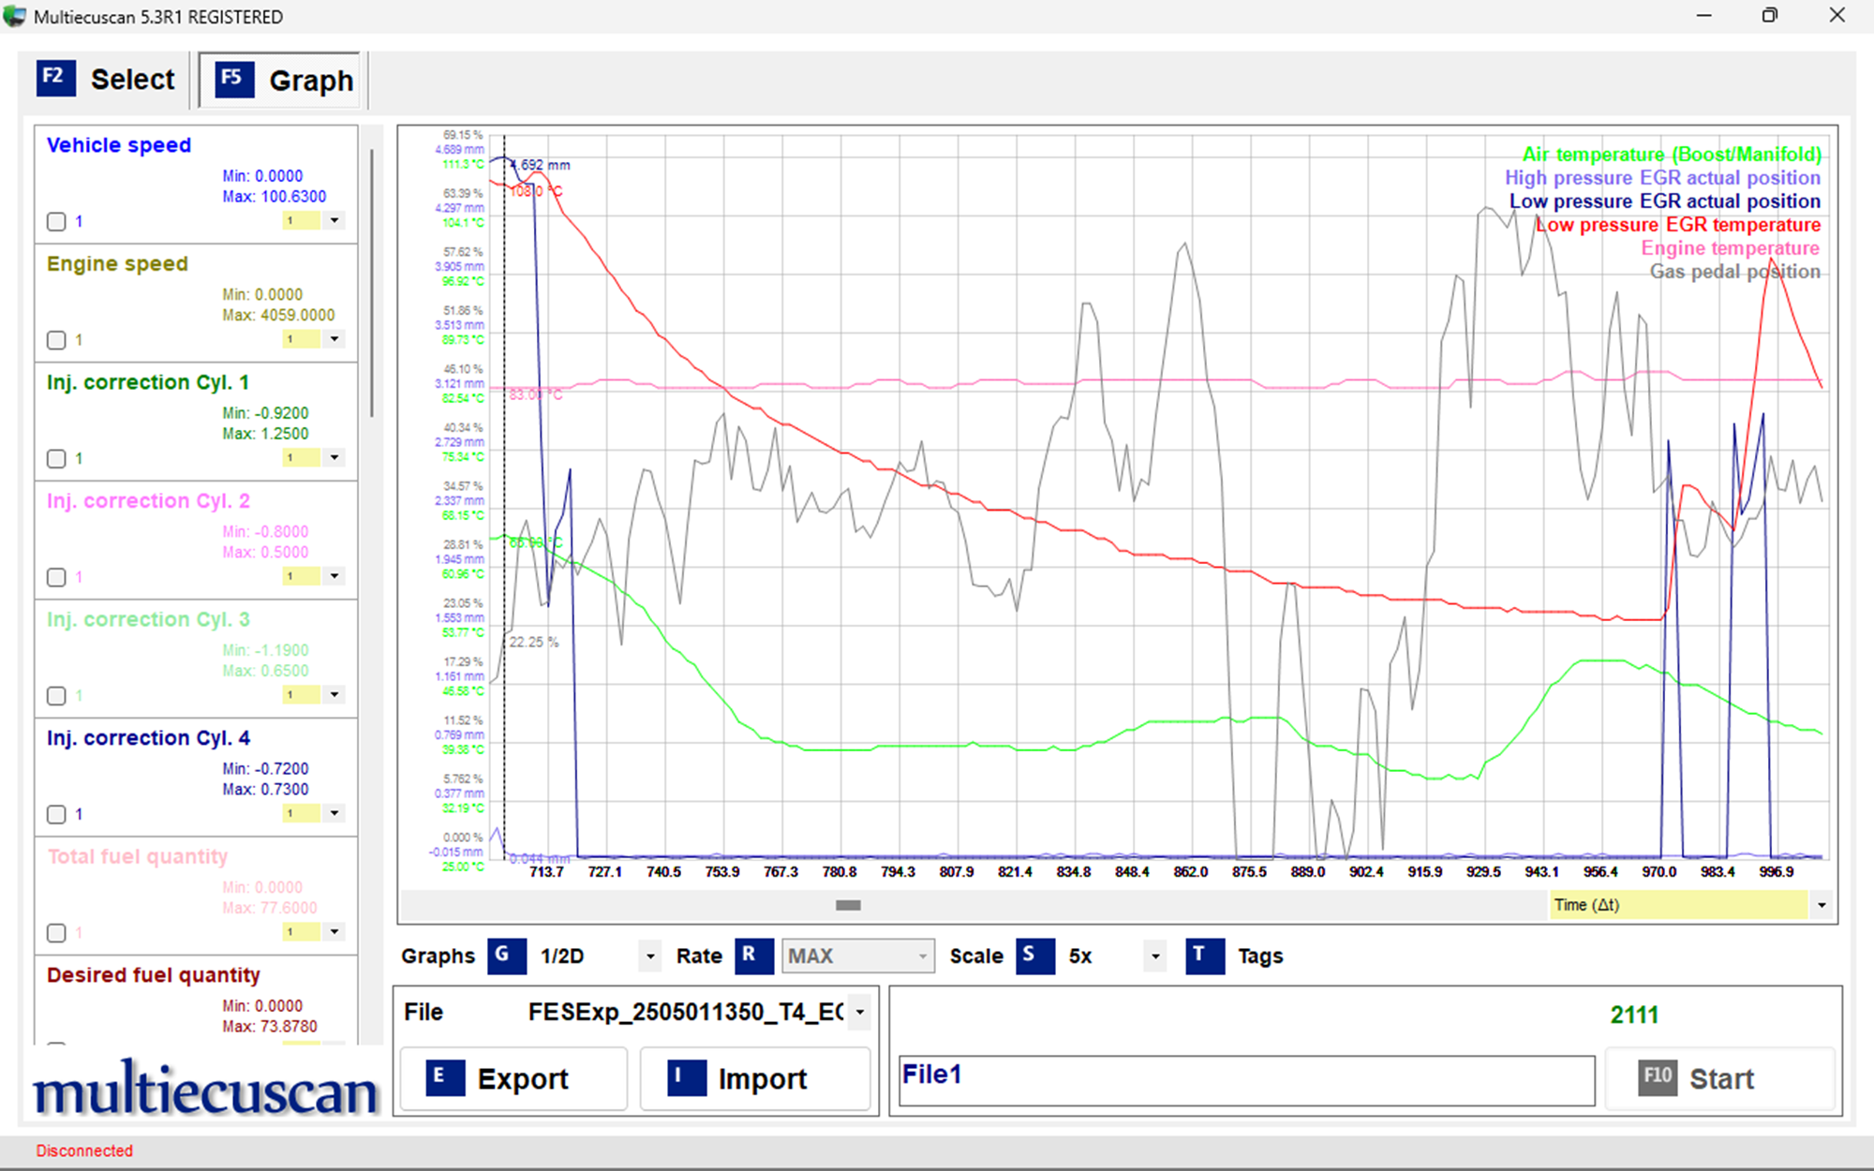Select Engine temperature legend entry
The height and width of the screenshot is (1171, 1874).
point(1730,248)
